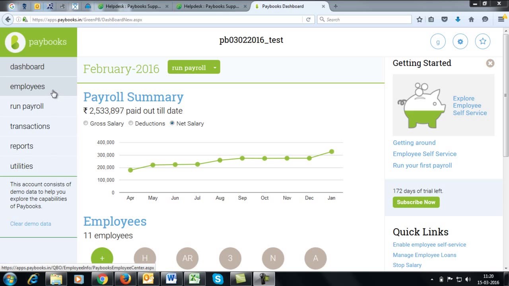Click the Firefox back arrow
The height and width of the screenshot is (286, 509).
[8, 19]
